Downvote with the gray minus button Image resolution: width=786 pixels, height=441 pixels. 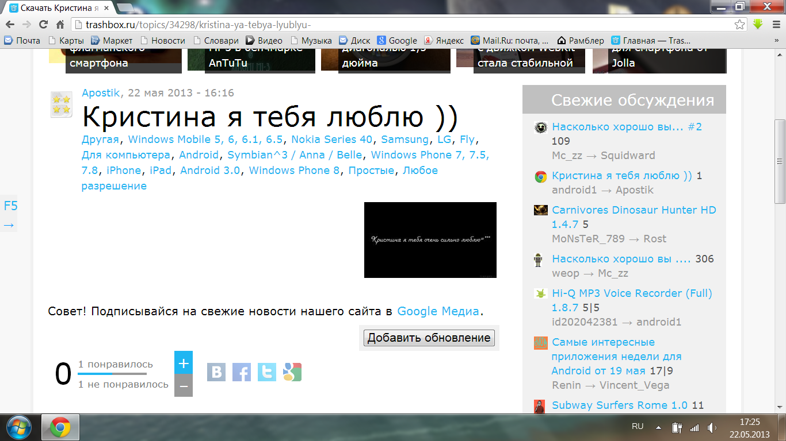(184, 386)
